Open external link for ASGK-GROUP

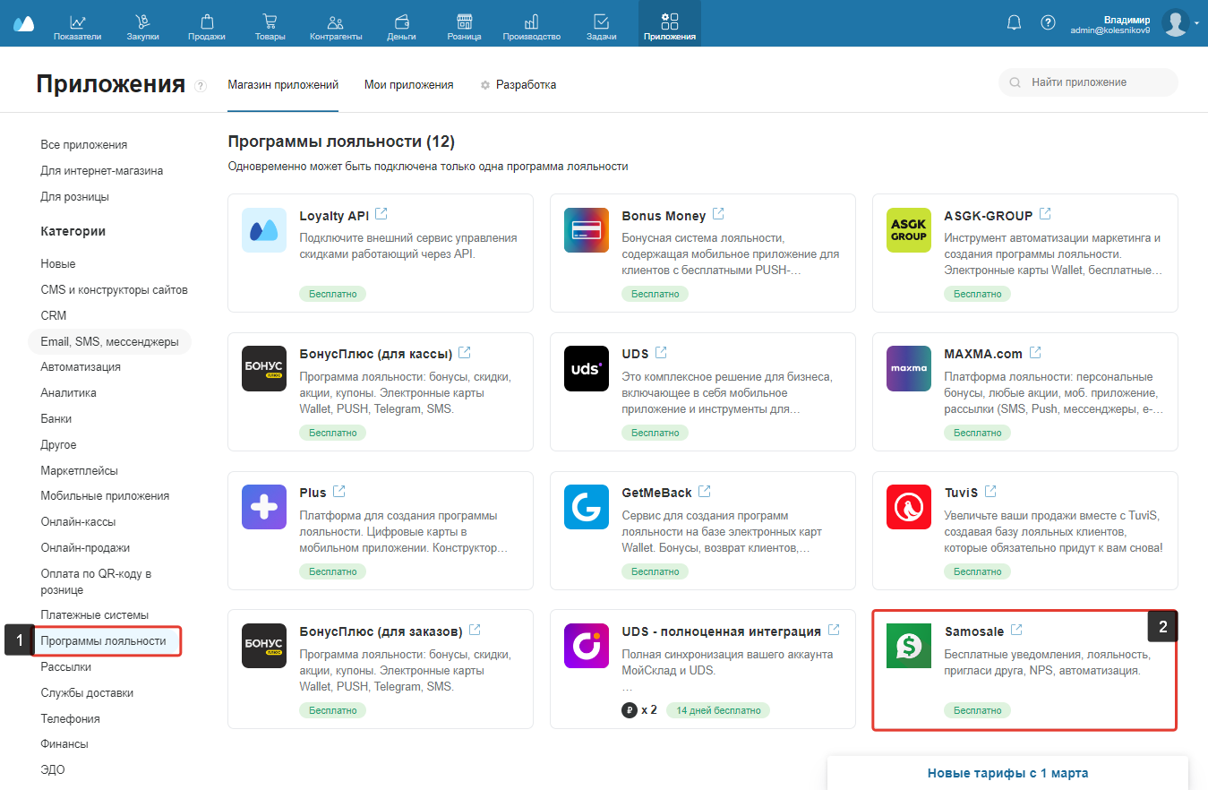[1045, 214]
